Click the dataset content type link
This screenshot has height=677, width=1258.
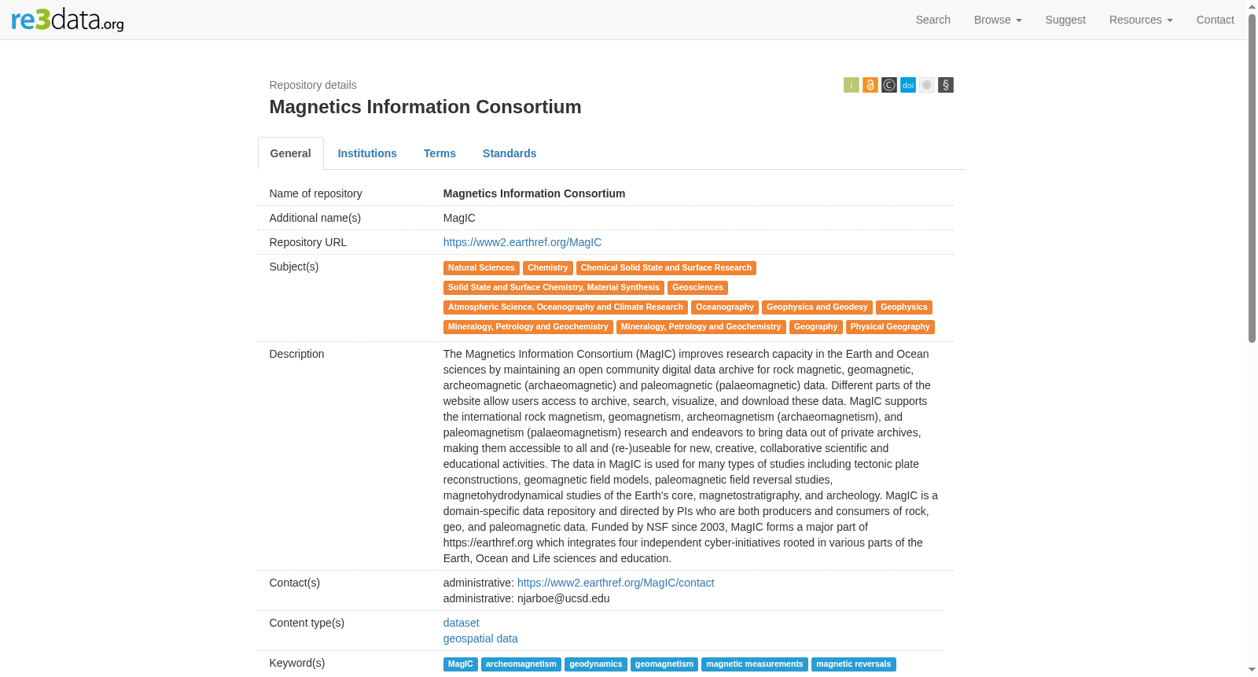pos(461,623)
